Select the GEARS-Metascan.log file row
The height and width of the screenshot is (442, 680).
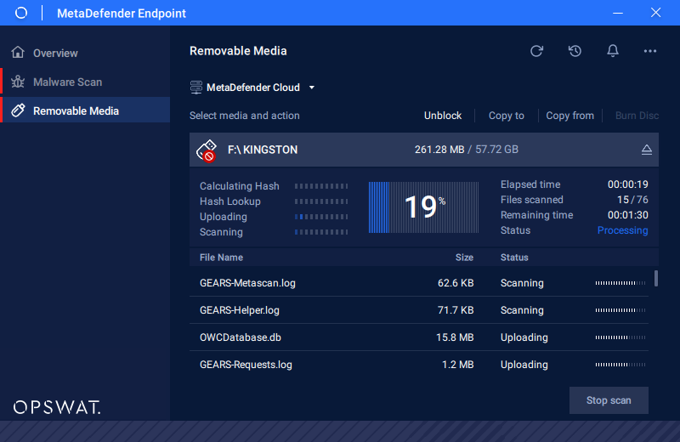tap(419, 283)
